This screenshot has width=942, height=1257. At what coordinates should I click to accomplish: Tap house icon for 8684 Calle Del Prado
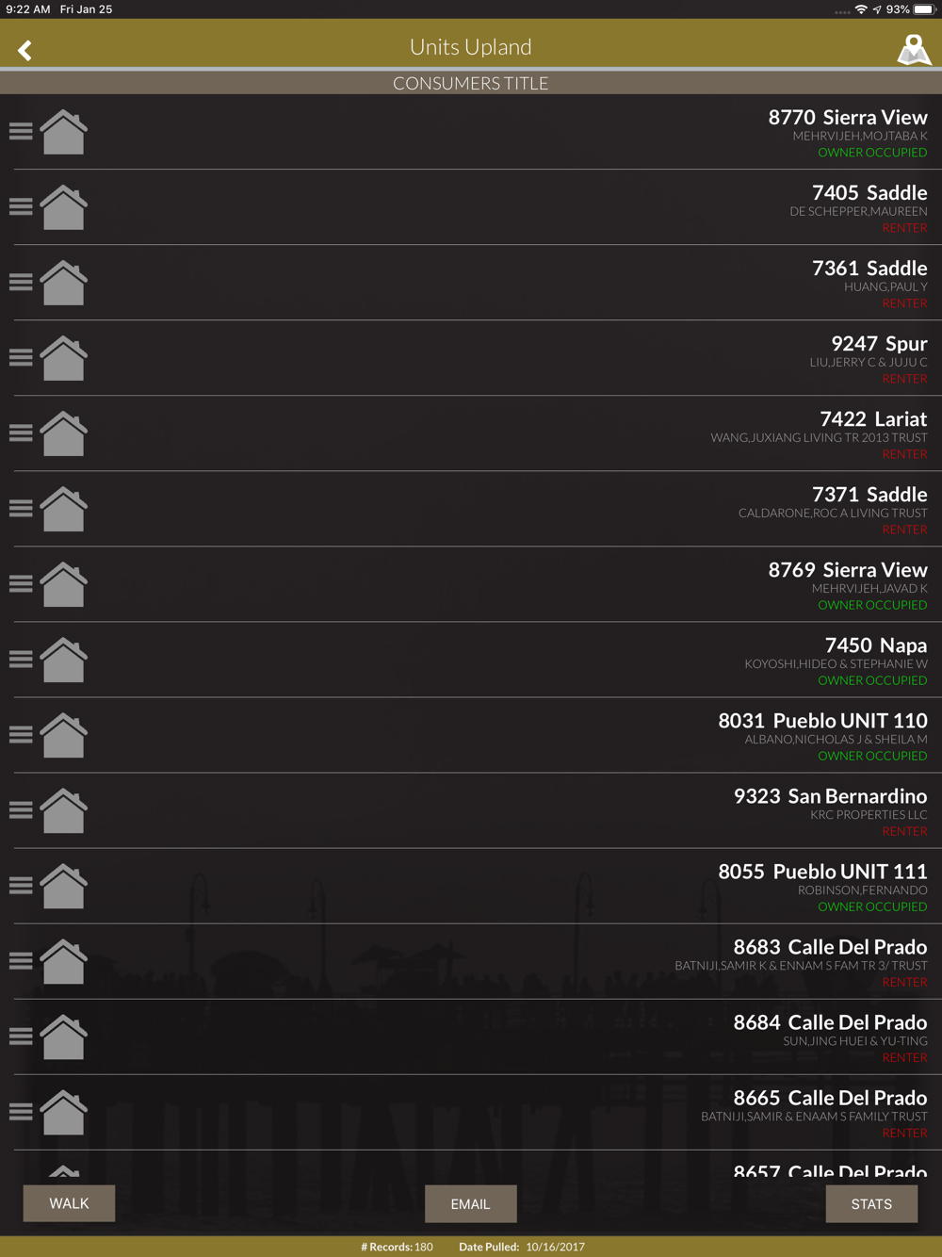point(64,1037)
